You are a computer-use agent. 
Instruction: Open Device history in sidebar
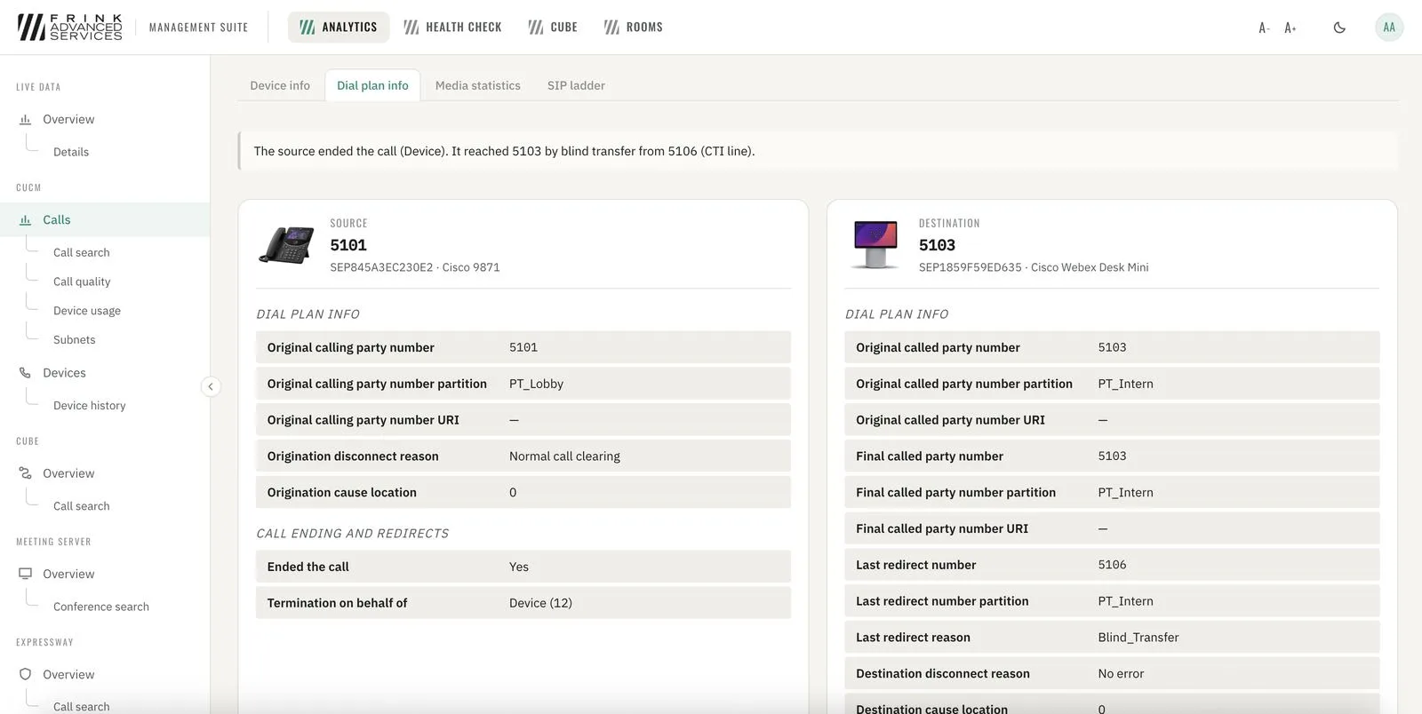click(90, 405)
